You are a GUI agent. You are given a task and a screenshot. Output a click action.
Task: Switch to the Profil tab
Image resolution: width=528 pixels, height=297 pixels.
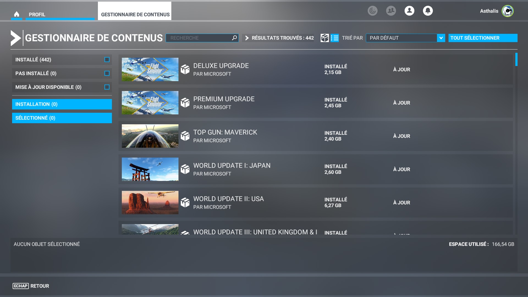pyautogui.click(x=37, y=15)
